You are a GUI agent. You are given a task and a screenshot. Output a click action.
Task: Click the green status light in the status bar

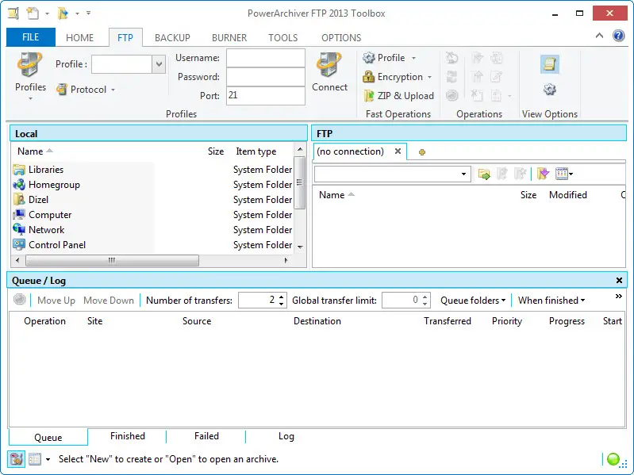pos(613,459)
